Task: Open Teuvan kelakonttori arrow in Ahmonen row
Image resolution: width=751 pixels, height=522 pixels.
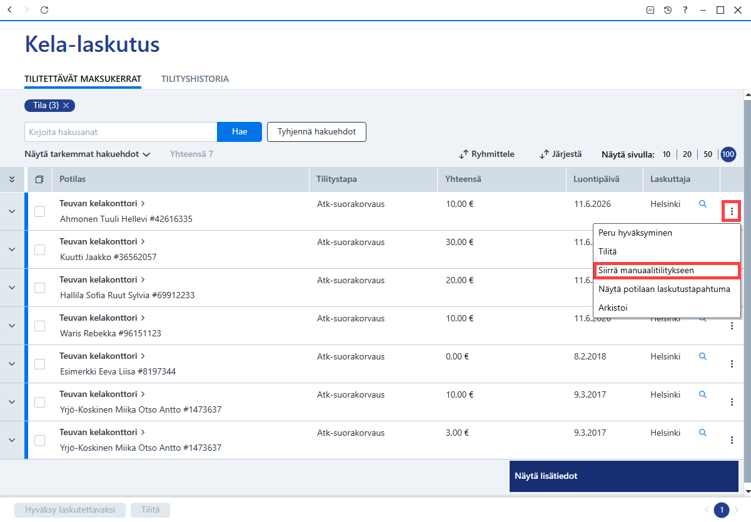Action: (143, 203)
